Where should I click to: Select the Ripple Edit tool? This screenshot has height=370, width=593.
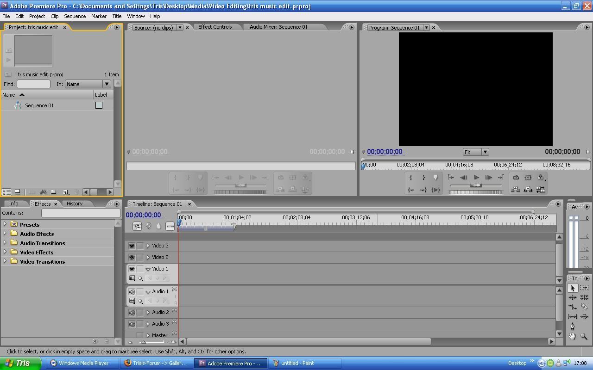coord(573,297)
